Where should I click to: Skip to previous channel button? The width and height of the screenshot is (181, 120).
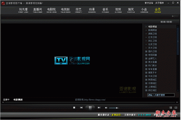[81, 108]
